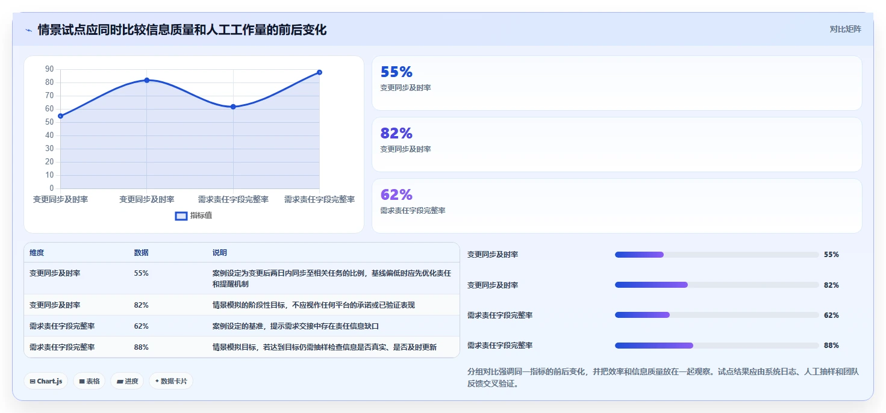This screenshot has height=413, width=886.
Task: Click the 数据 table column header
Action: pyautogui.click(x=141, y=253)
